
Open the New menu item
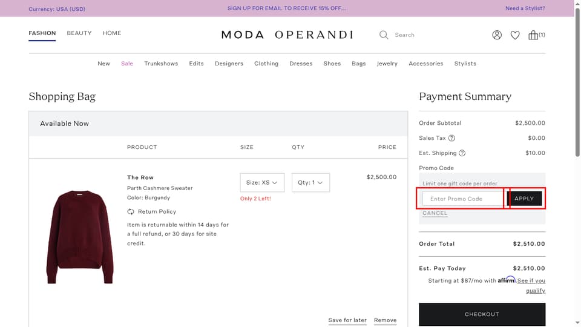103,64
